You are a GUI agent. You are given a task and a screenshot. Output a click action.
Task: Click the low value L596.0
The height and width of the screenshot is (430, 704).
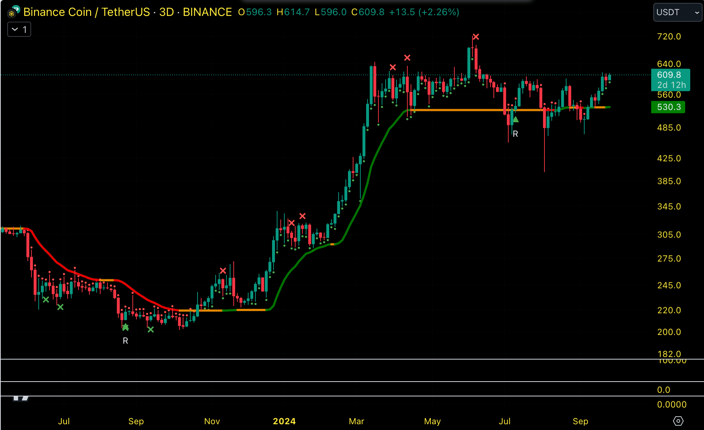click(331, 12)
